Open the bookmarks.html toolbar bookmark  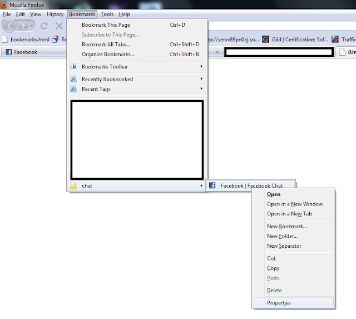click(26, 40)
